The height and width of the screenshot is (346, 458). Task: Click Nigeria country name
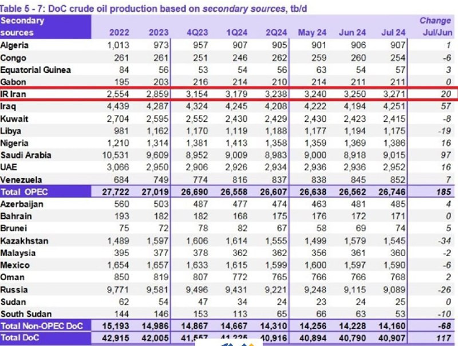[x=14, y=143]
